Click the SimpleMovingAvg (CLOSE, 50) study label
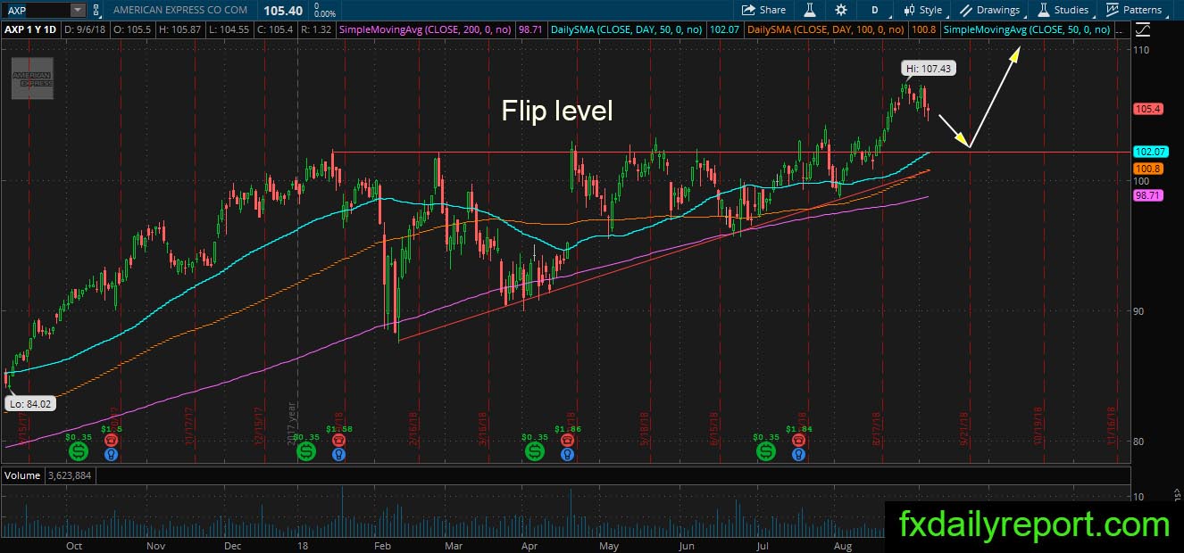Screen dimensions: 1184x553 (x=1027, y=29)
